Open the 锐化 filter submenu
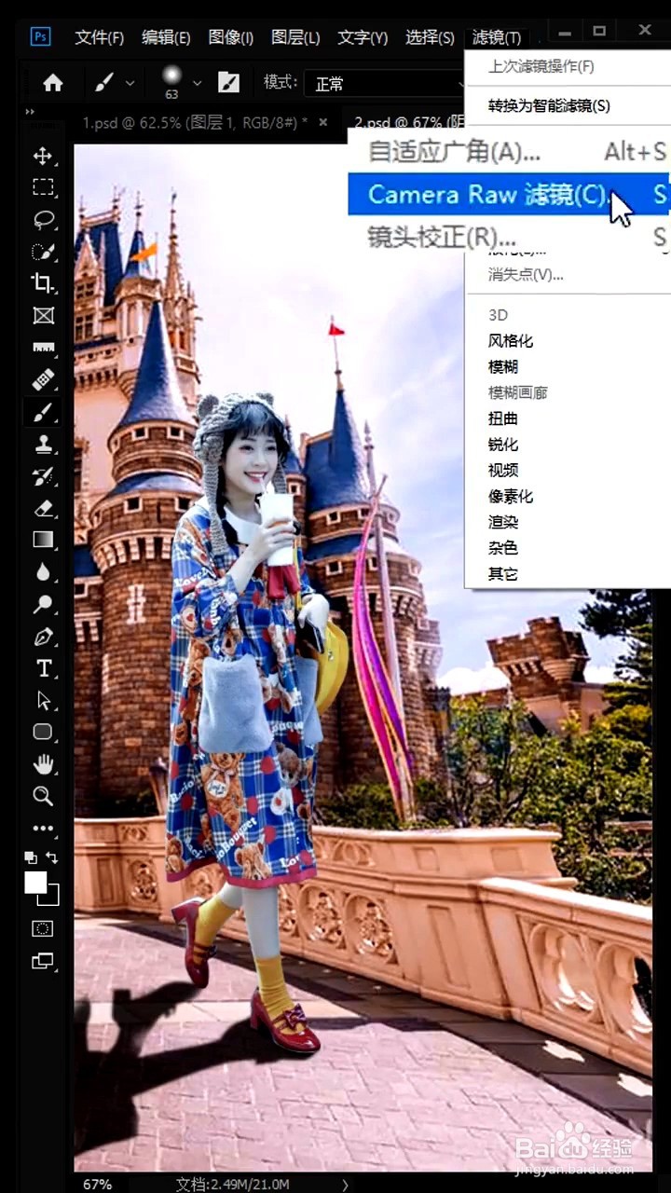 click(503, 445)
